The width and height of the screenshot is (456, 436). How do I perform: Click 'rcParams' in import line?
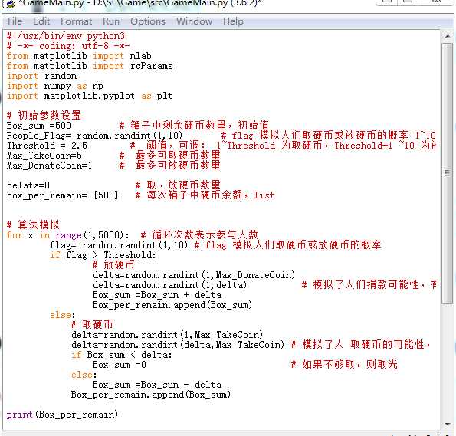click(152, 66)
